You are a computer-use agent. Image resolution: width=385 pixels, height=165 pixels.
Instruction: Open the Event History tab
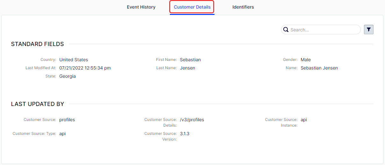[x=141, y=7]
